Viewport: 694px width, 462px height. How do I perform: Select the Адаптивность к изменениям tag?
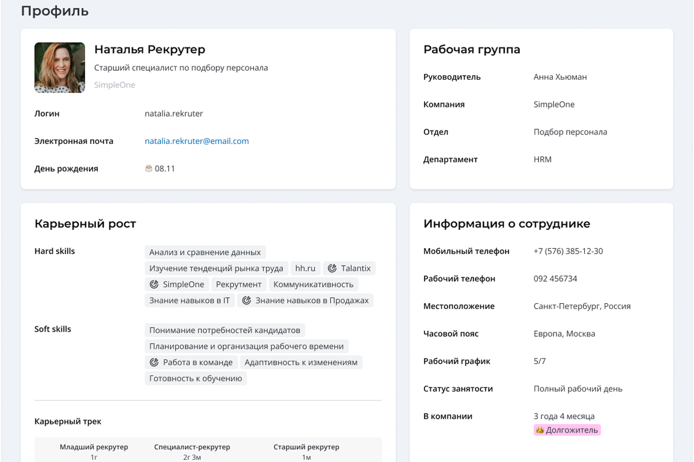coord(301,363)
